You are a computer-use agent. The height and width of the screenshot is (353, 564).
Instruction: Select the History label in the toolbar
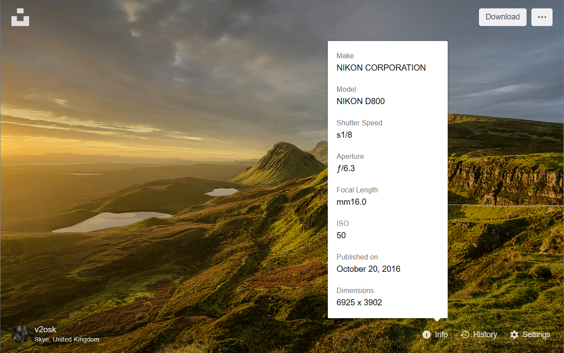(x=485, y=334)
